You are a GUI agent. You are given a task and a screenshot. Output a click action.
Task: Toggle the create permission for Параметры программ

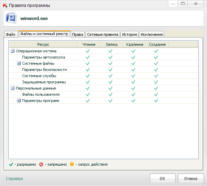(156, 101)
